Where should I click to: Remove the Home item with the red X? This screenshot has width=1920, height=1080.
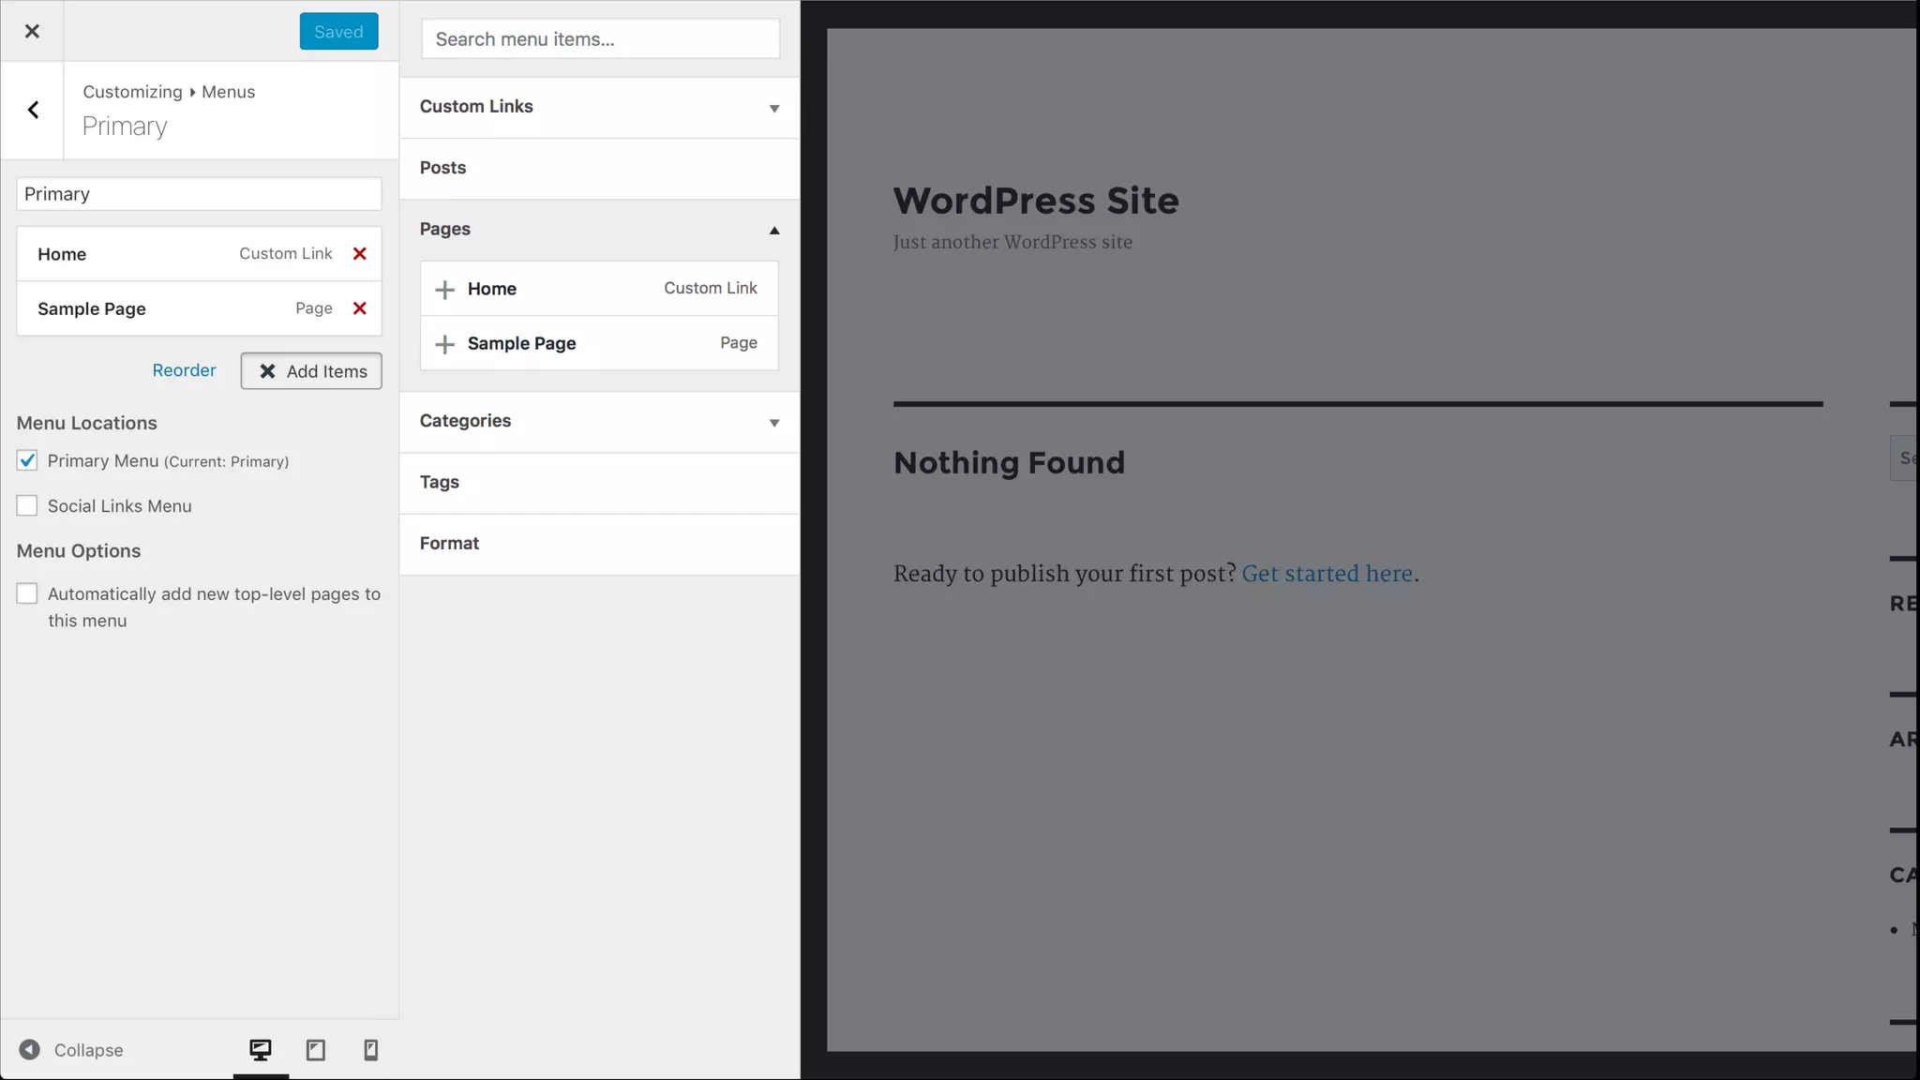click(x=359, y=254)
